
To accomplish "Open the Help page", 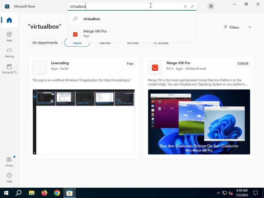I will (9, 178).
